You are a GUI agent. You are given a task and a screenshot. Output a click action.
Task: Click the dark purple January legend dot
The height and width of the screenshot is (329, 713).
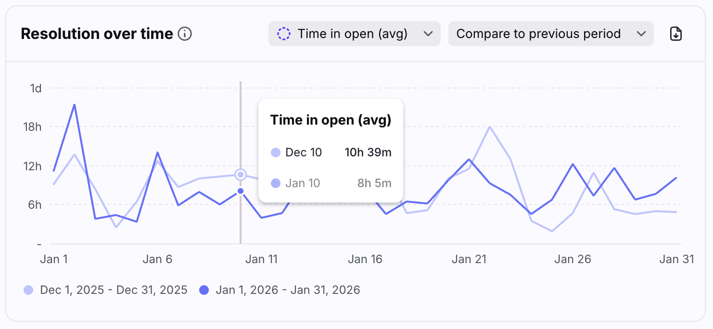point(204,290)
